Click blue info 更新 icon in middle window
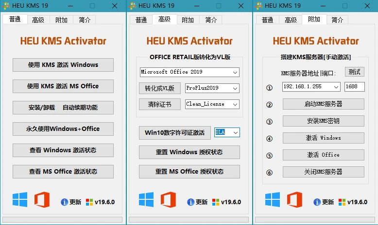The width and height of the screenshot is (378, 225). pyautogui.click(x=190, y=202)
